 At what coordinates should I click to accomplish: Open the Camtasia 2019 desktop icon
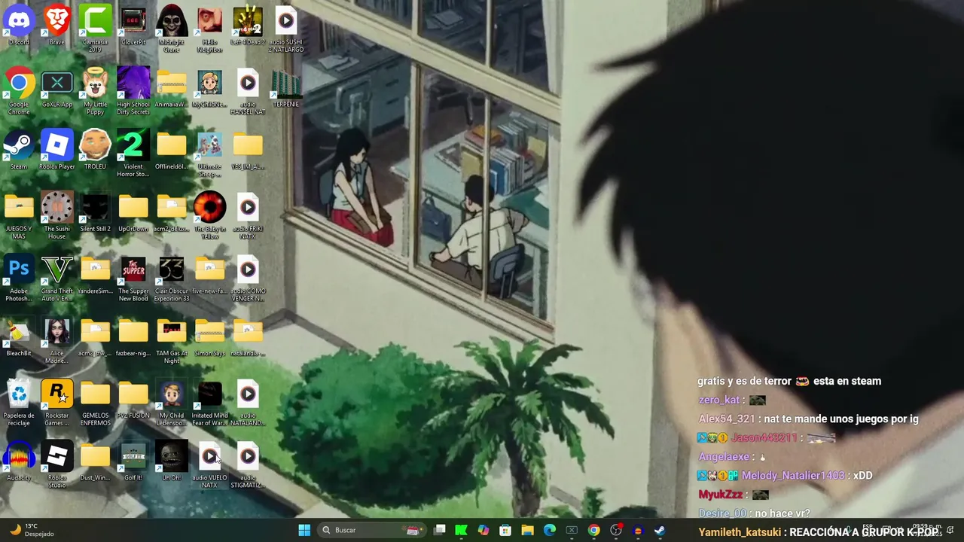point(95,29)
